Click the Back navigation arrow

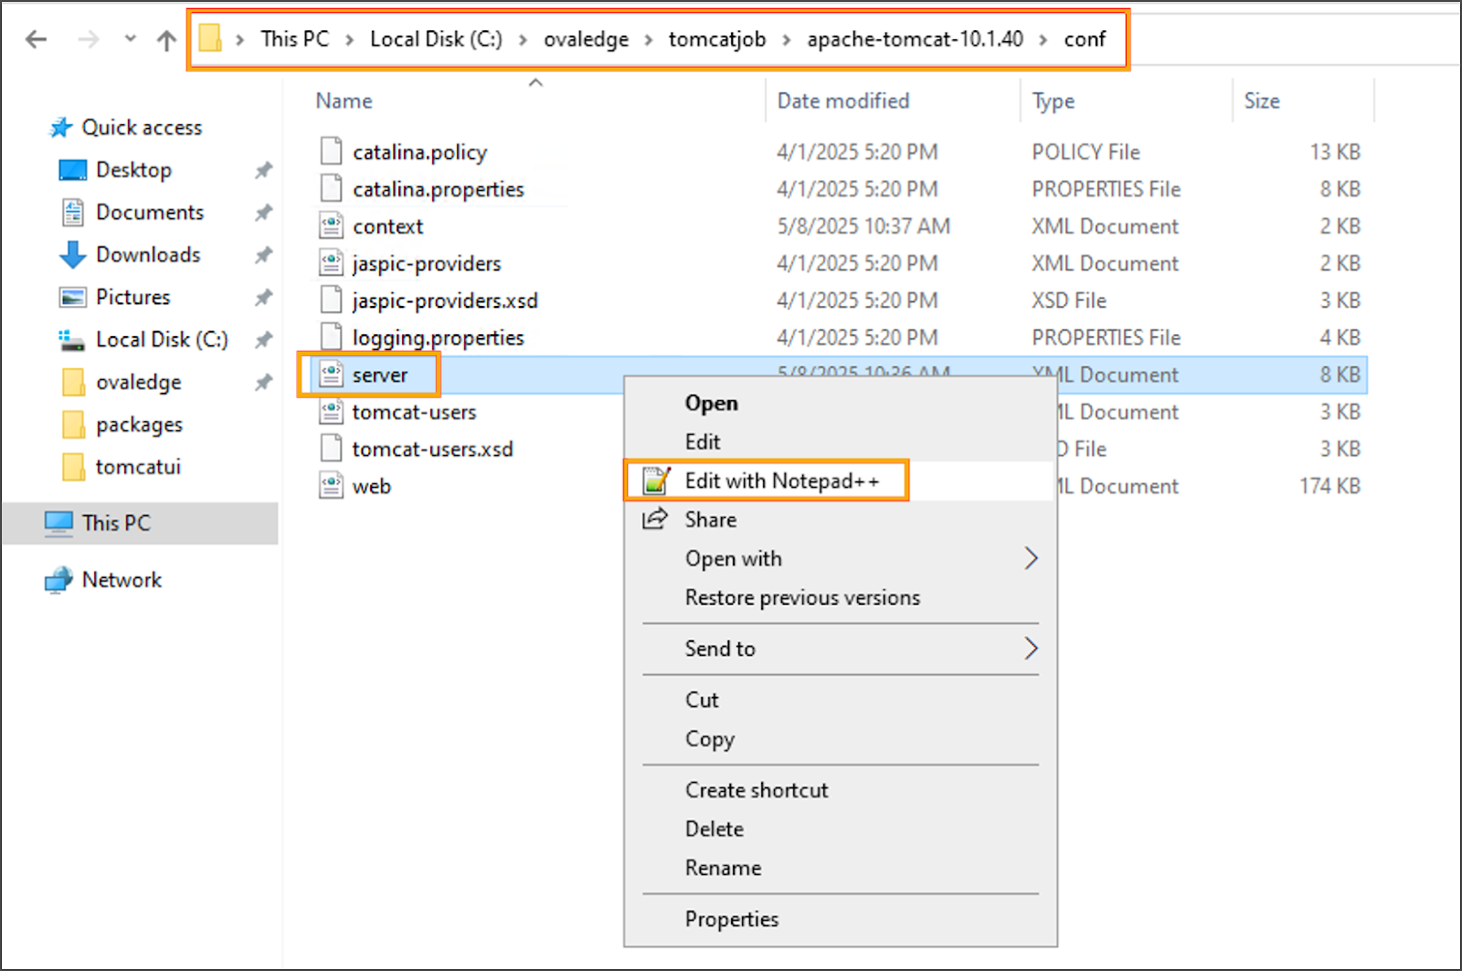point(37,39)
